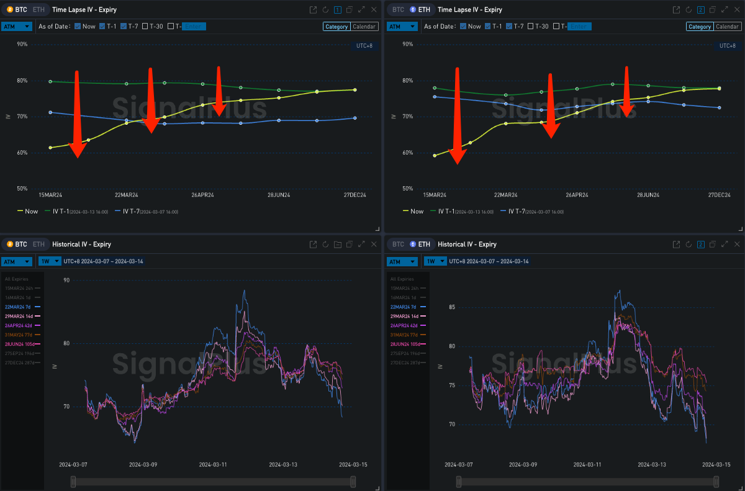Uncheck T-1 in BTC Time Lapse panel
This screenshot has height=491, width=745.
point(102,26)
